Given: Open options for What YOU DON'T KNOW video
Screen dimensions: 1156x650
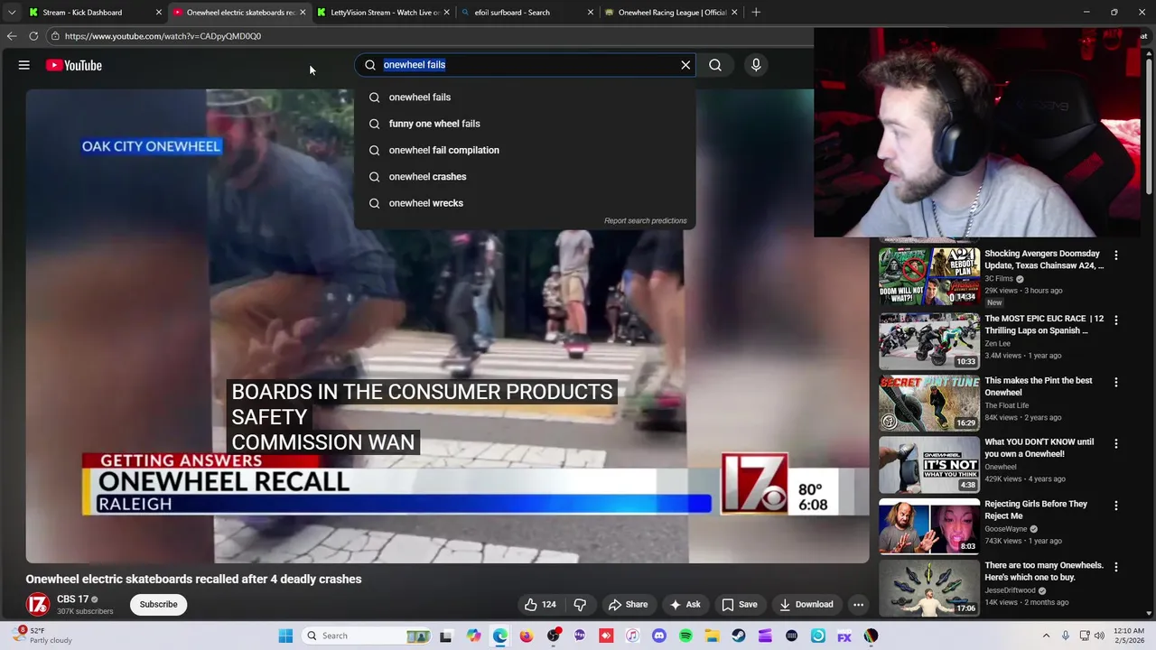Looking at the screenshot, I should point(1116,443).
